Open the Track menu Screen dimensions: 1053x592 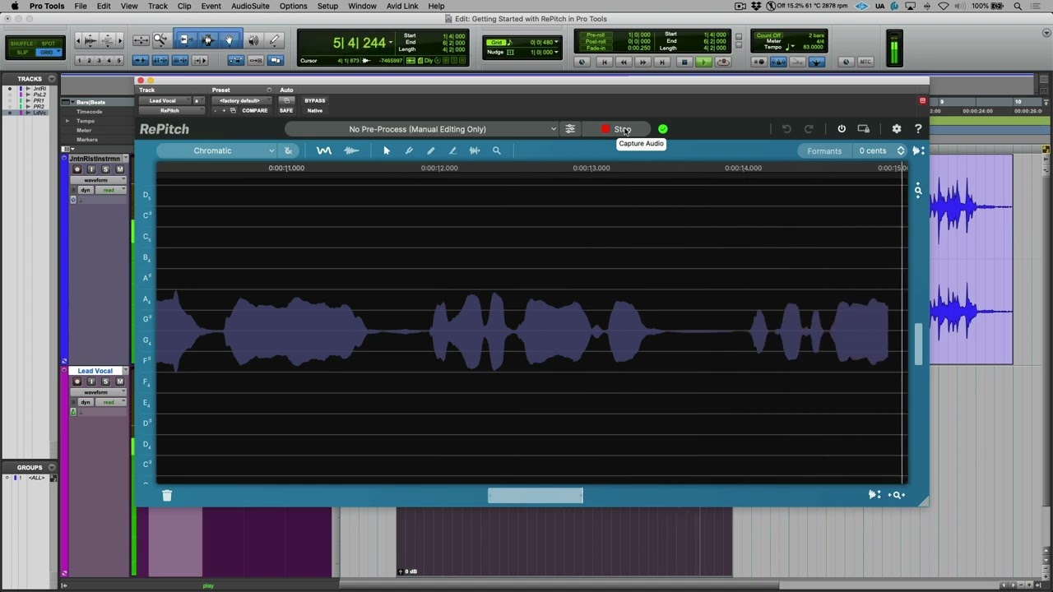coord(158,6)
